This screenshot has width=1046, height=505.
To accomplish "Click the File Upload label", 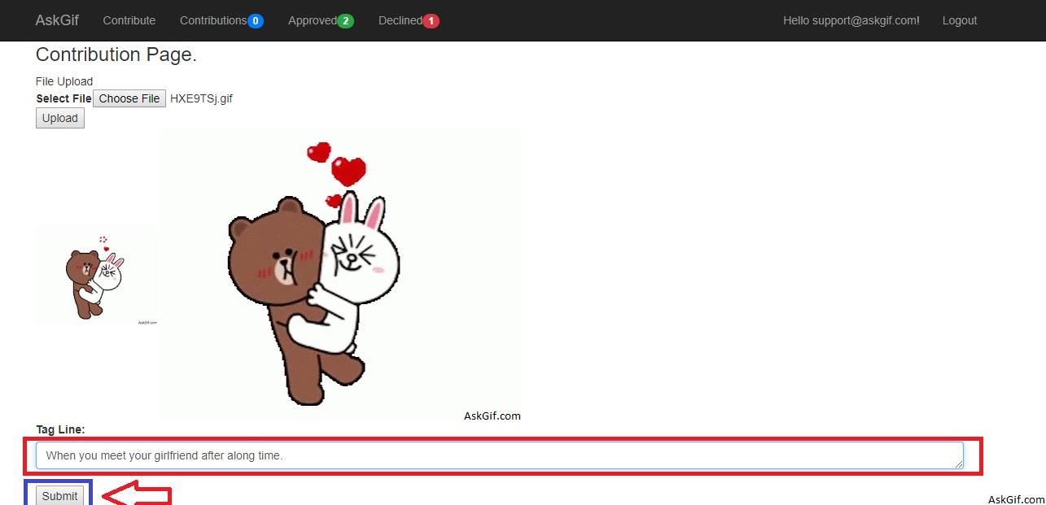I will 64,81.
